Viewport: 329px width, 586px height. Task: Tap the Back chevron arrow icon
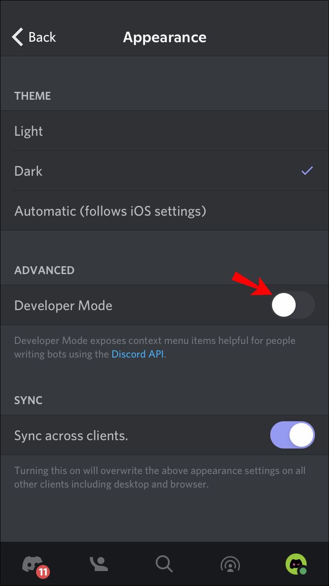[x=18, y=37]
